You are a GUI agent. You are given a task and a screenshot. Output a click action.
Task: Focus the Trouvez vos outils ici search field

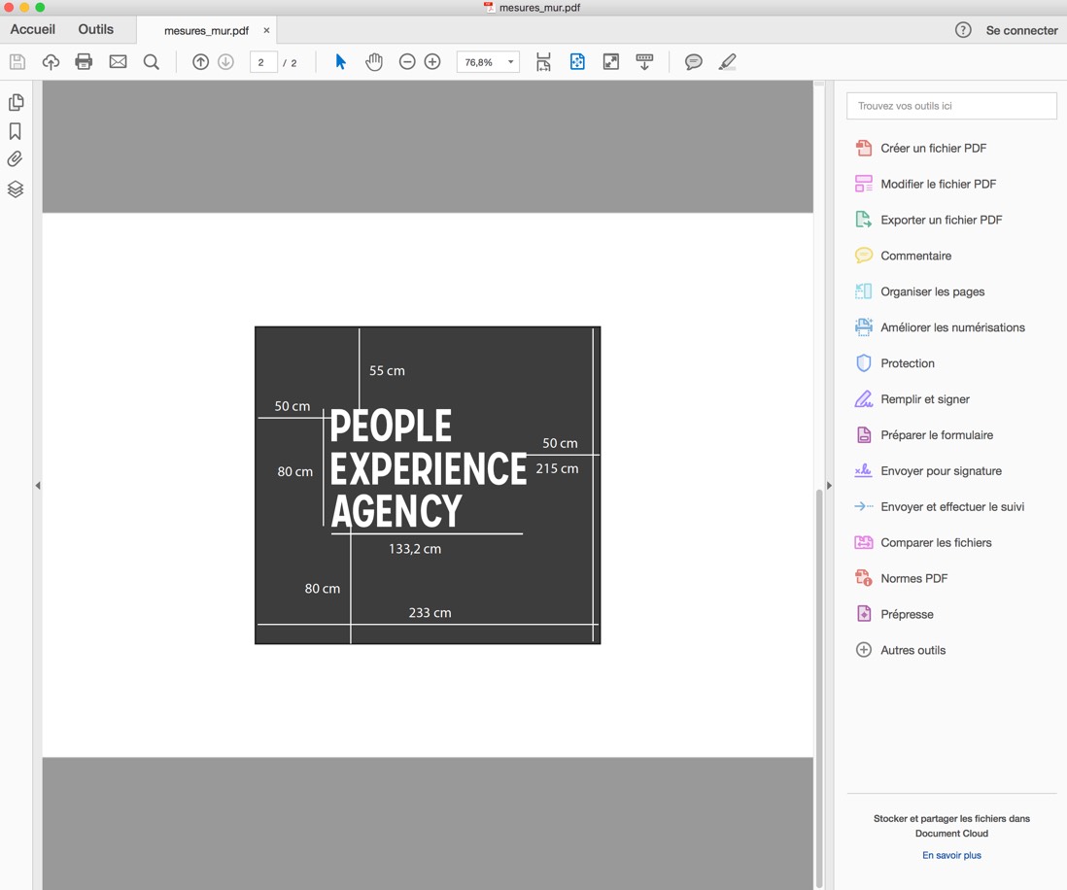951,106
